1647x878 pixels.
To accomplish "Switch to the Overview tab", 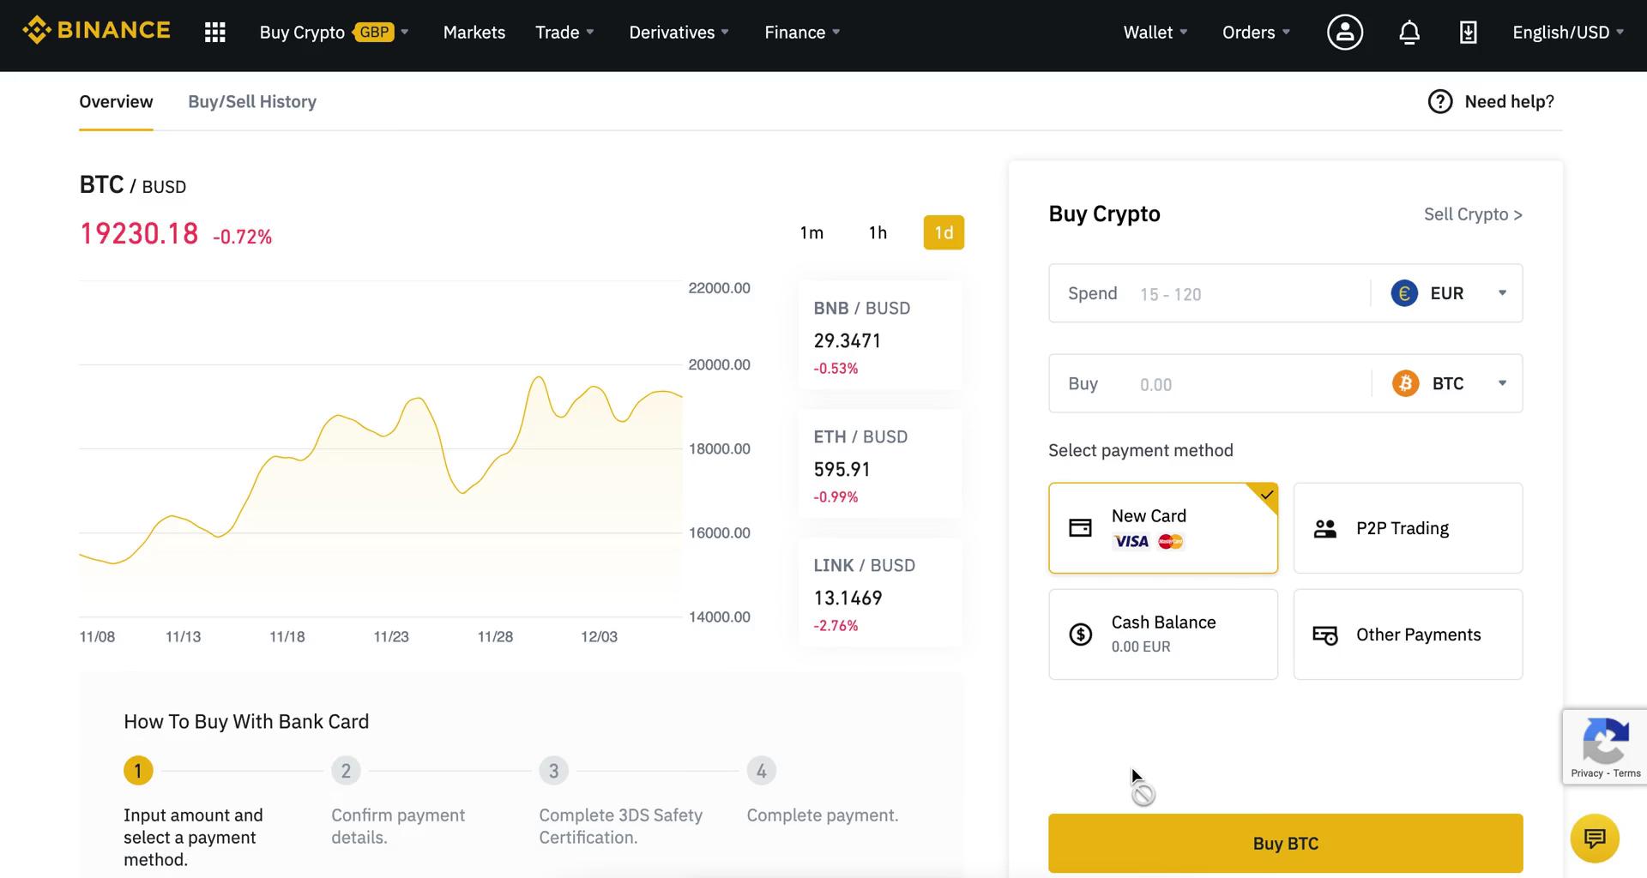I will [116, 101].
